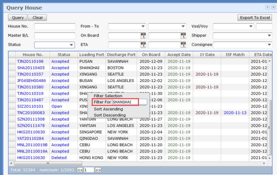Expand the Query House panel with plus icon
This screenshot has width=277, height=175.
click(x=267, y=7)
